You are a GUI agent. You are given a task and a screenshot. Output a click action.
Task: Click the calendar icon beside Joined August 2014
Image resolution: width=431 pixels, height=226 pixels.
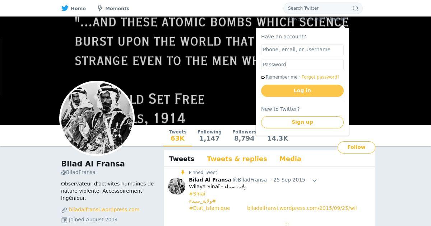(x=64, y=220)
